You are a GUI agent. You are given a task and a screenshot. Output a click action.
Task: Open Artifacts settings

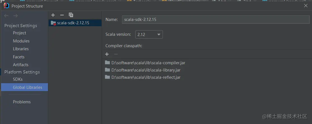[20, 65]
